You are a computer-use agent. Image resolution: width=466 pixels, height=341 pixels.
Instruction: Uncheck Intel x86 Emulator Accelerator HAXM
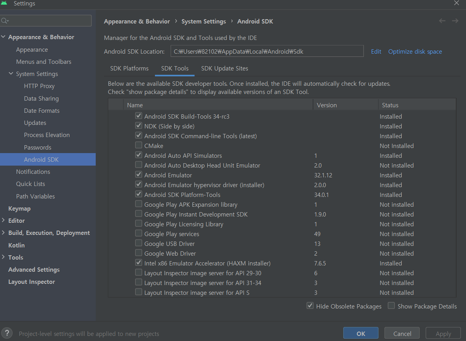tap(138, 262)
